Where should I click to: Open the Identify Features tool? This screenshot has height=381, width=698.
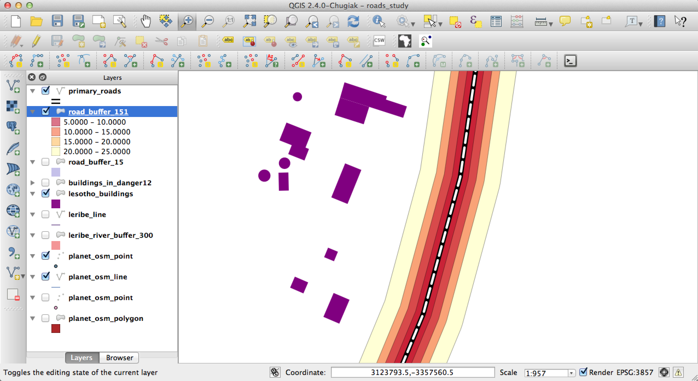click(379, 21)
